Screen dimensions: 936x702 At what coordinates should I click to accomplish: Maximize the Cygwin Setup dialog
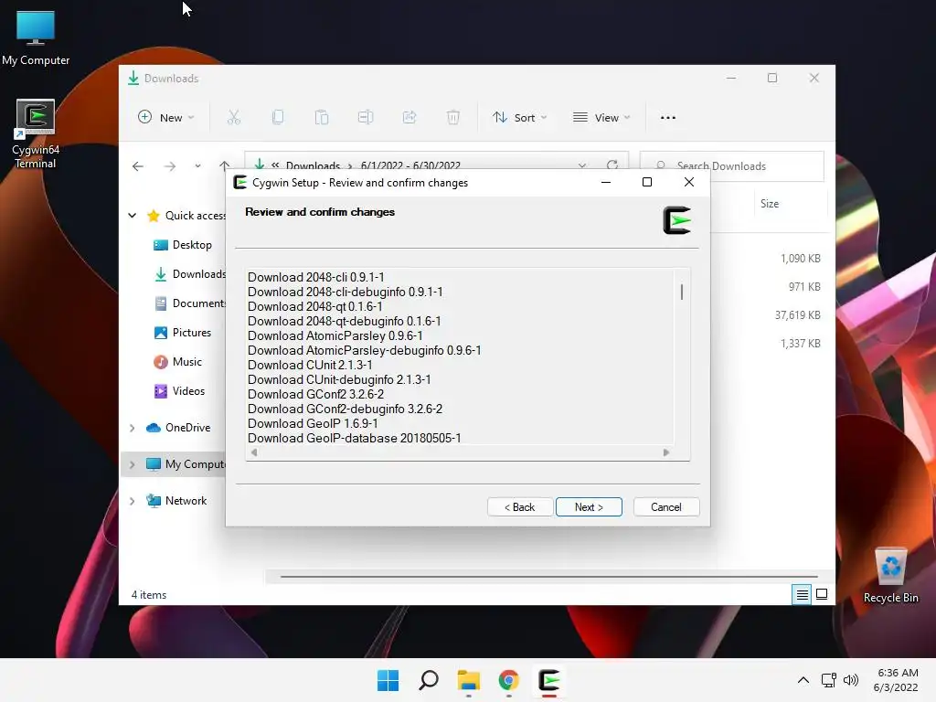click(647, 182)
